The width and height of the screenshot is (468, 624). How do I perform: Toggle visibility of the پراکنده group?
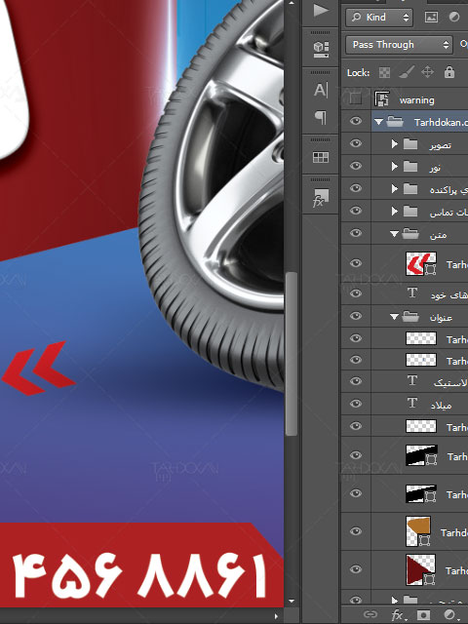(x=356, y=188)
